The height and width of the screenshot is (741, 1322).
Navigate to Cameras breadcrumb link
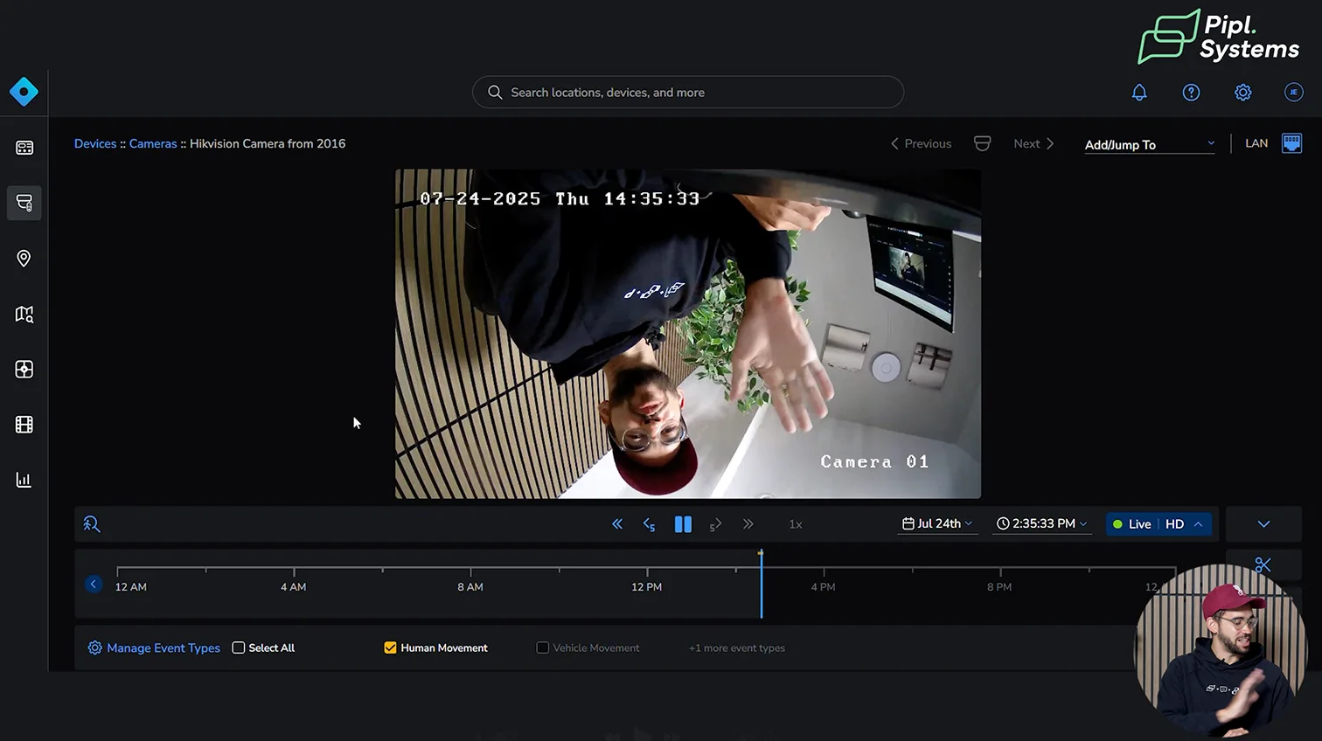[153, 143]
